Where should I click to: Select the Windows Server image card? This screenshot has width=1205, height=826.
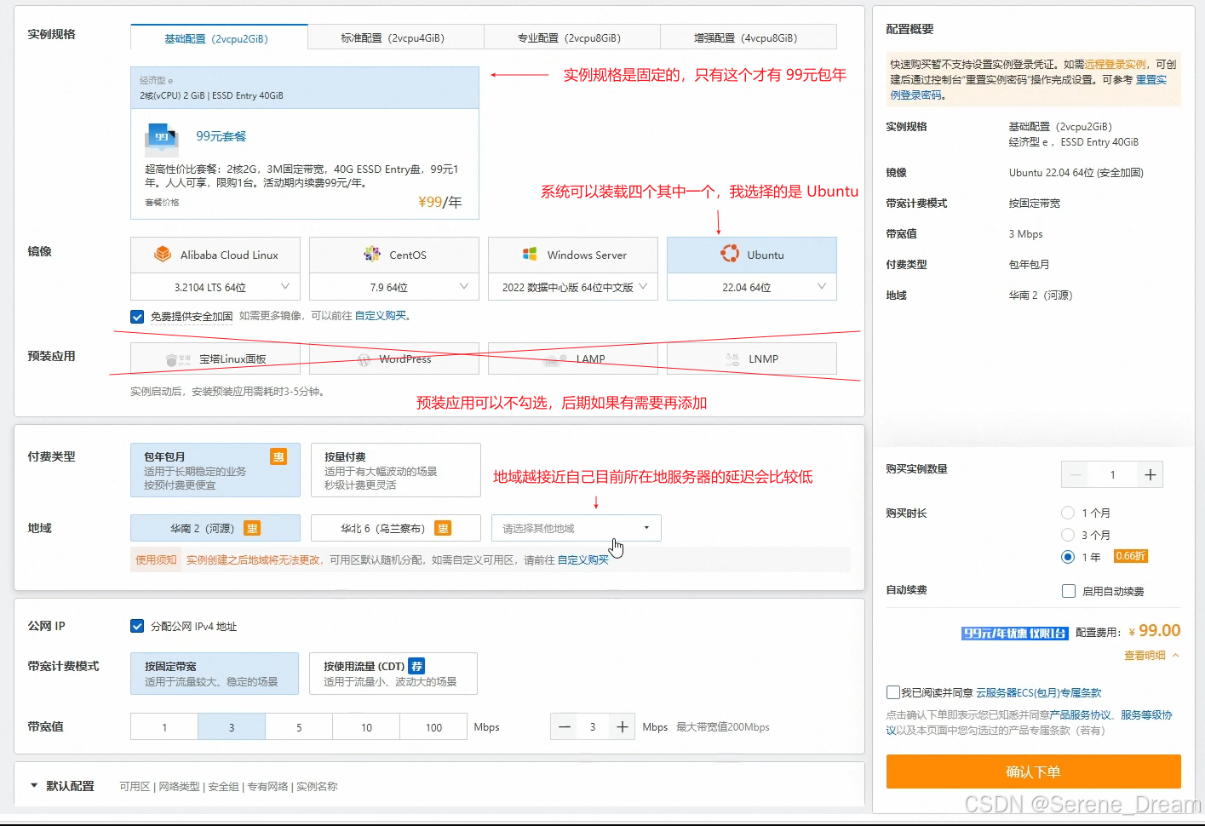click(x=573, y=255)
